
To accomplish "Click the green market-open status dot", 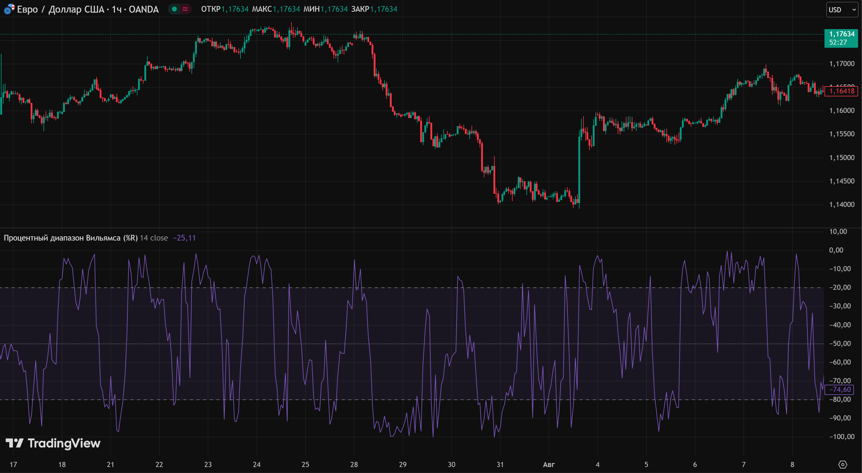I will coord(174,9).
